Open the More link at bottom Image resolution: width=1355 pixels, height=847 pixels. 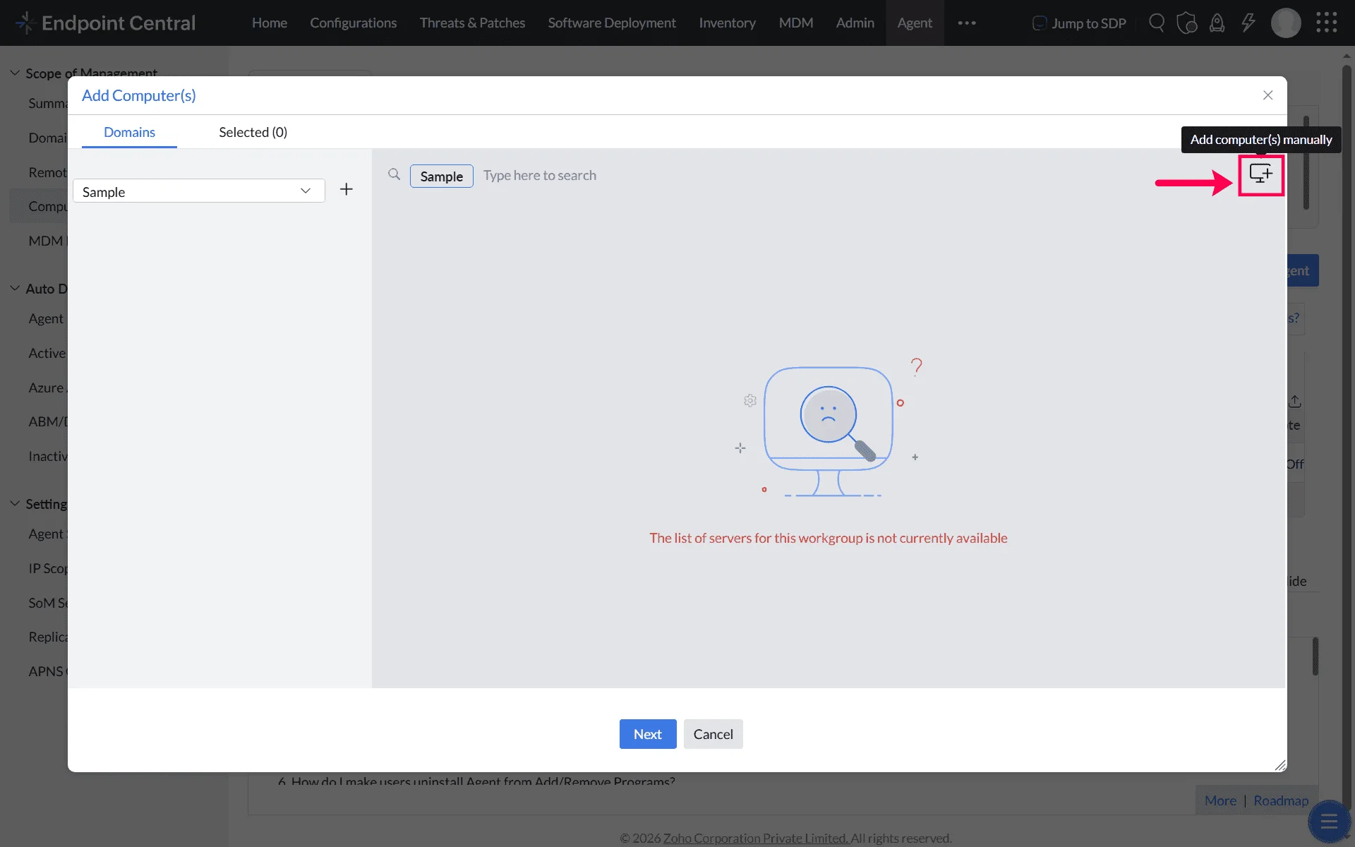pyautogui.click(x=1220, y=800)
